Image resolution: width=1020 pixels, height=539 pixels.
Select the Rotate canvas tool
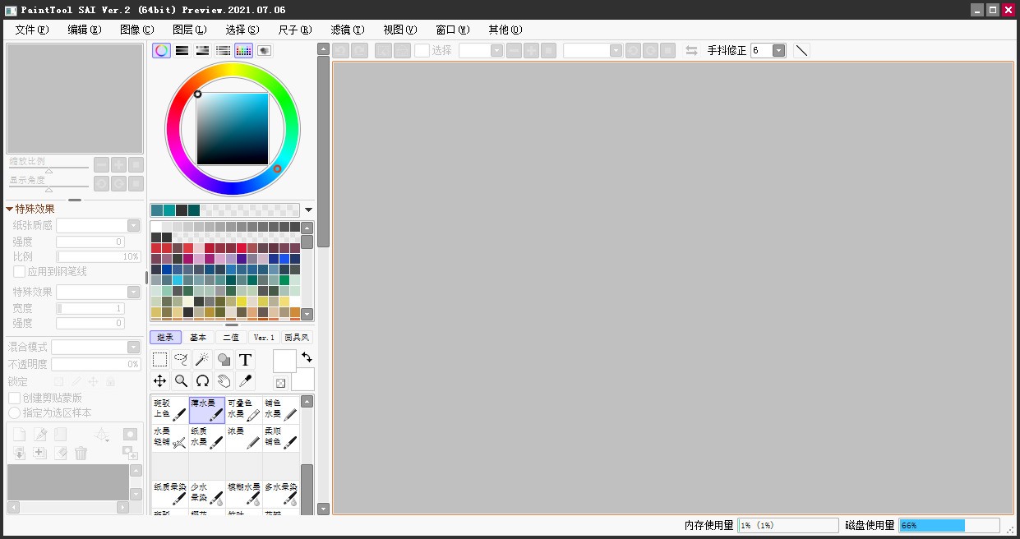[x=202, y=380]
